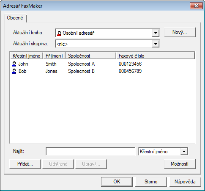This screenshot has width=205, height=191.
Task: Cancel with the Storno button
Action: coord(151,182)
